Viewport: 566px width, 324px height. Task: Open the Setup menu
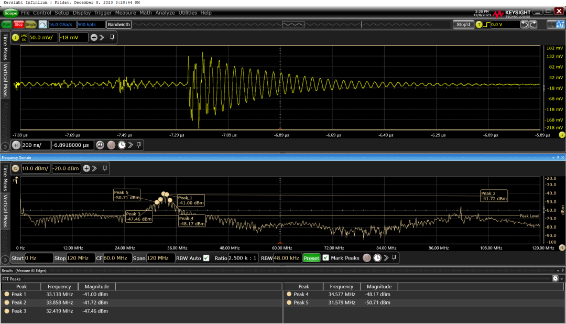pyautogui.click(x=62, y=13)
